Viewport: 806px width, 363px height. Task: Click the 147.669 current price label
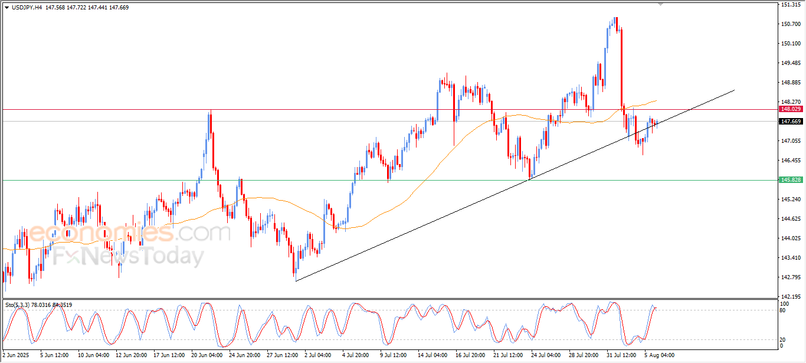pos(790,122)
